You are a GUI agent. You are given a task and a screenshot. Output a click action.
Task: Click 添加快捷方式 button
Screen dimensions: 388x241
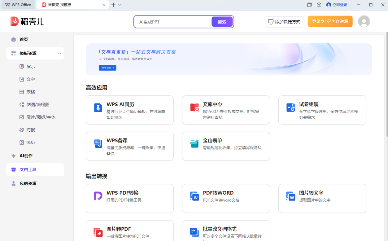[x=284, y=22]
